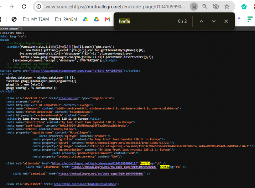This screenshot has width=255, height=188.
Task: Go to next find match
Action: tap(214, 21)
